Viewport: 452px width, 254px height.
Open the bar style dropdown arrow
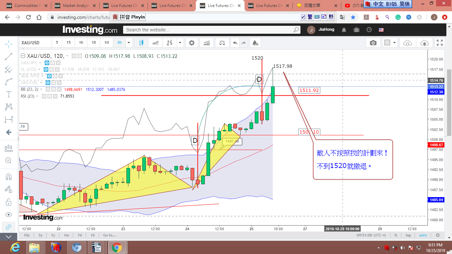[180, 43]
